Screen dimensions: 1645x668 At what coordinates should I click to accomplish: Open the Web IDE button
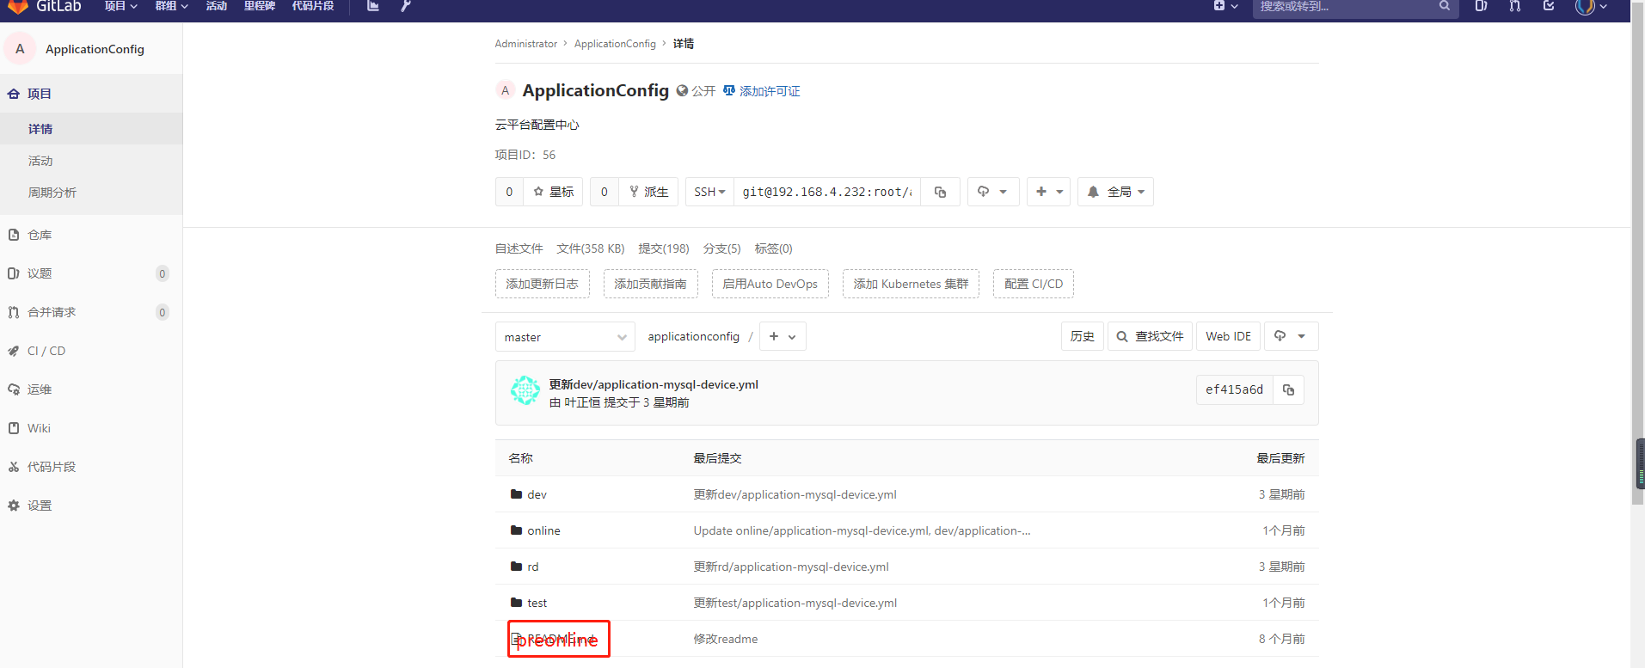coord(1229,337)
